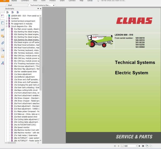Open the bottom pen-and-person sidebar panel icon
The width and height of the screenshot is (161, 149).
click(3, 63)
